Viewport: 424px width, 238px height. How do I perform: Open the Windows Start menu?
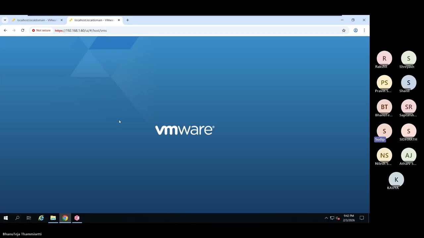tap(6, 218)
